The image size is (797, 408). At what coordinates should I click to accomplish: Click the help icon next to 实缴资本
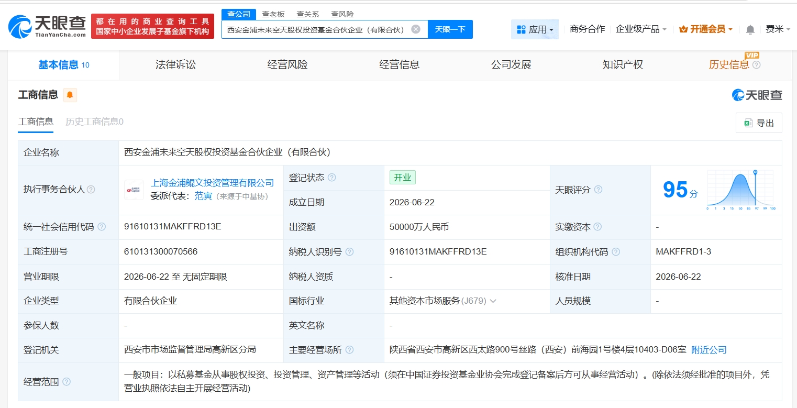coord(597,227)
